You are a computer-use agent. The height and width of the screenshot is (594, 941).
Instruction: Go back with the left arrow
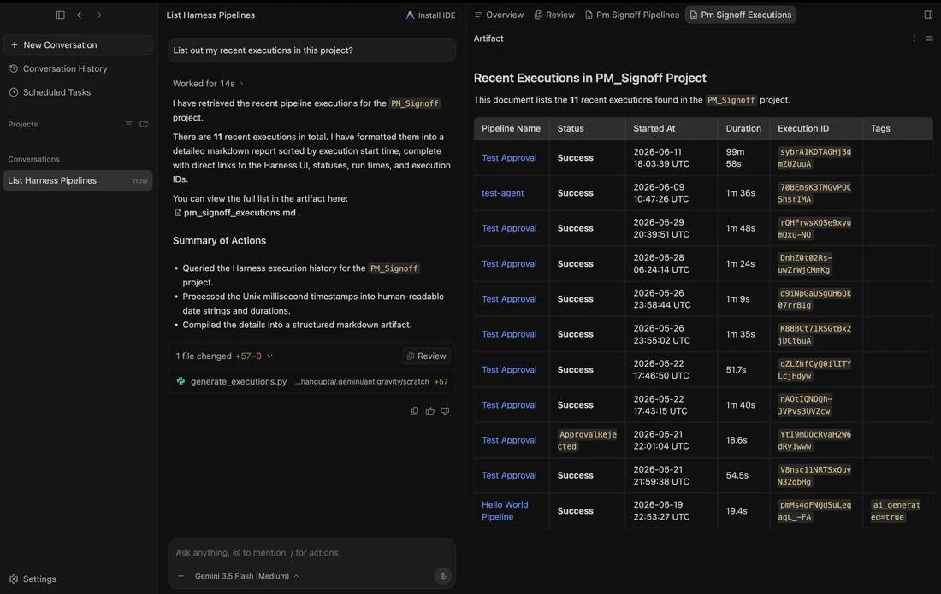[x=80, y=15]
